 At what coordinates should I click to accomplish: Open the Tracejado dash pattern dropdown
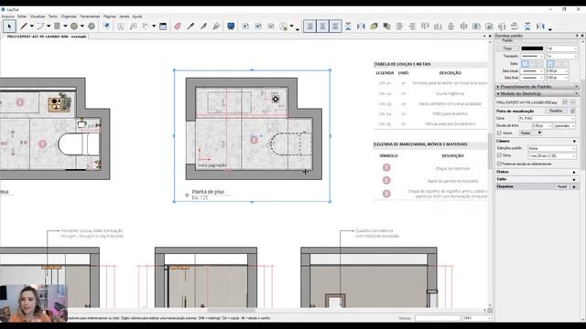(532, 56)
